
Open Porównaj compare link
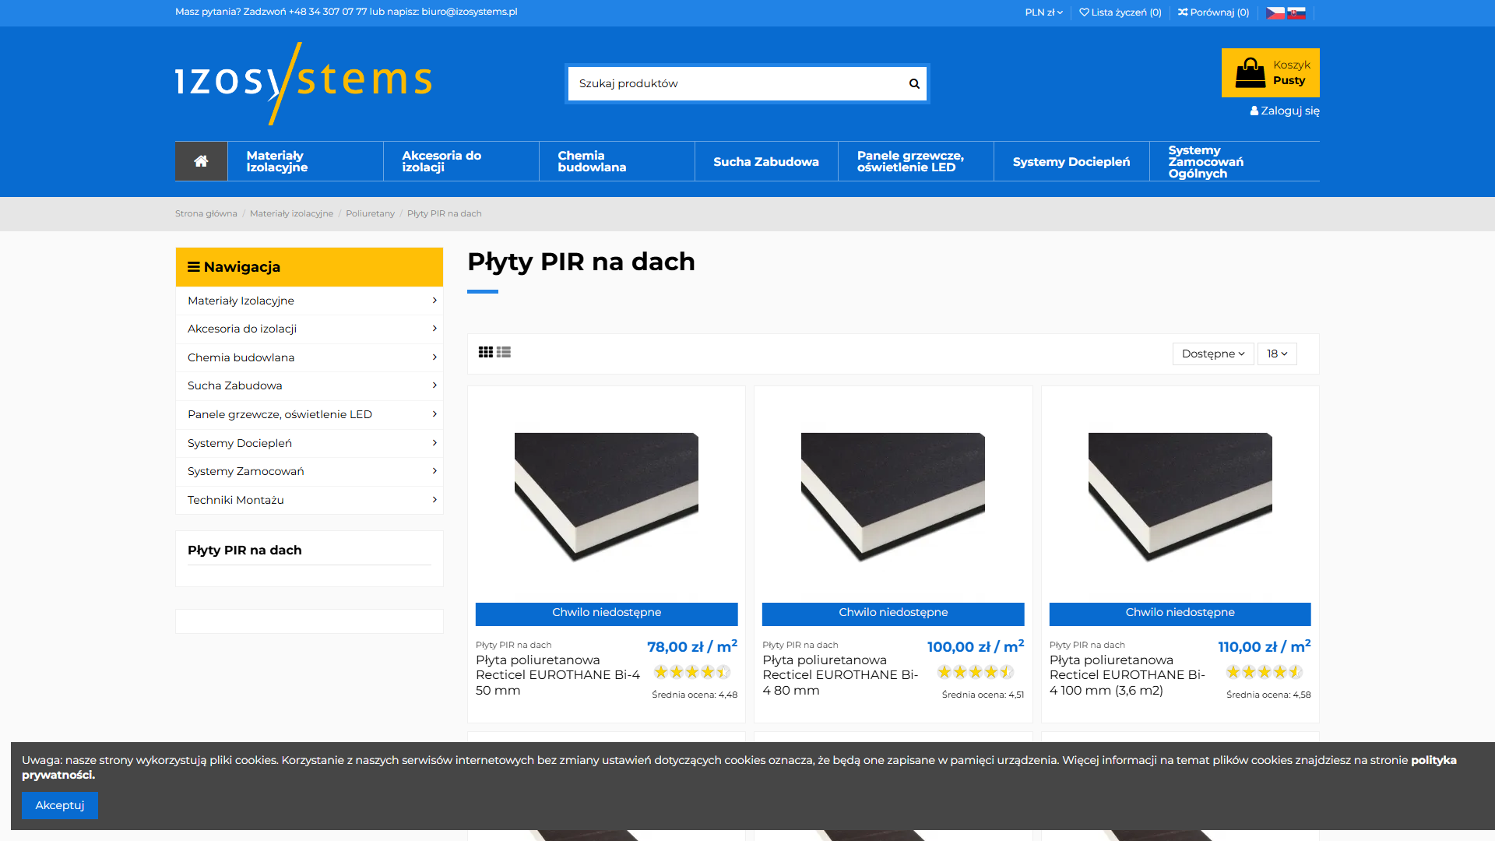click(1213, 12)
